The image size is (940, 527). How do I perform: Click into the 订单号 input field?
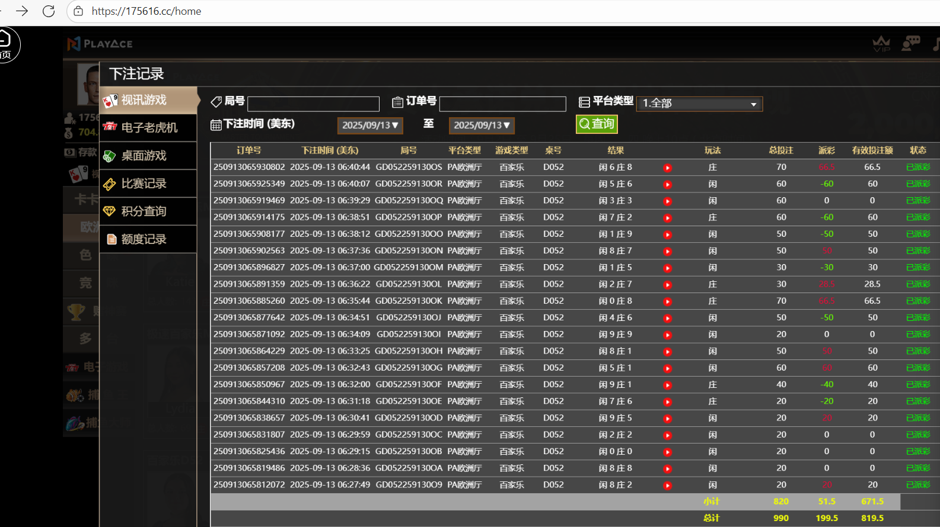pyautogui.click(x=502, y=104)
